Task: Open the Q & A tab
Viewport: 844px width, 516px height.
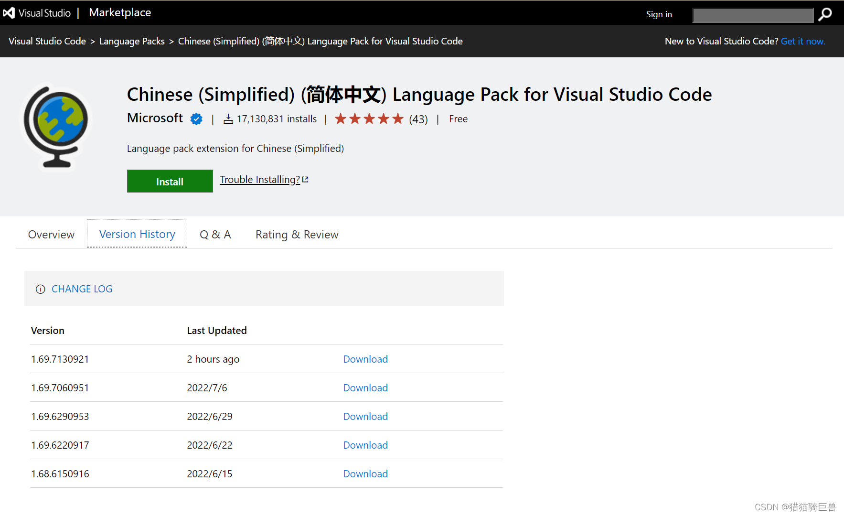Action: pyautogui.click(x=215, y=235)
